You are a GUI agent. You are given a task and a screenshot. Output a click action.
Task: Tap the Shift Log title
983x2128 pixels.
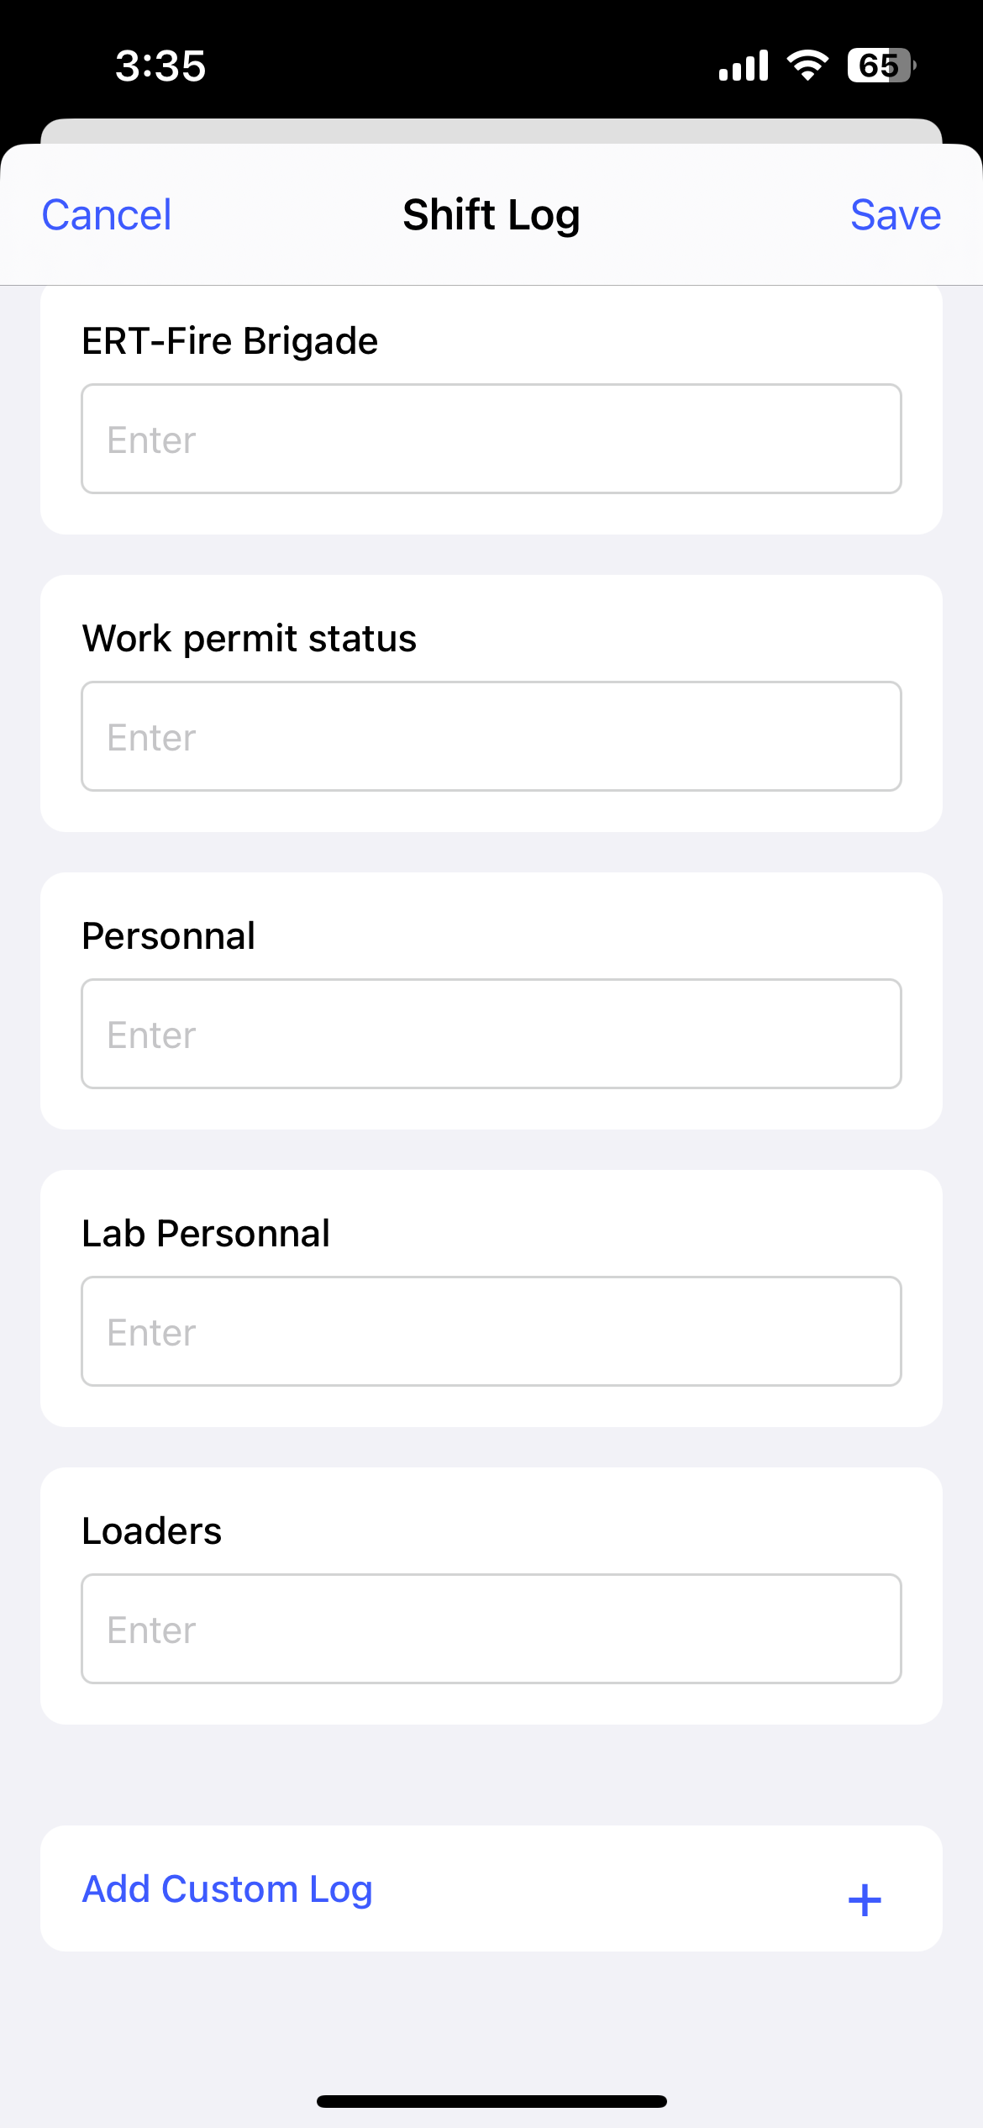(x=491, y=215)
